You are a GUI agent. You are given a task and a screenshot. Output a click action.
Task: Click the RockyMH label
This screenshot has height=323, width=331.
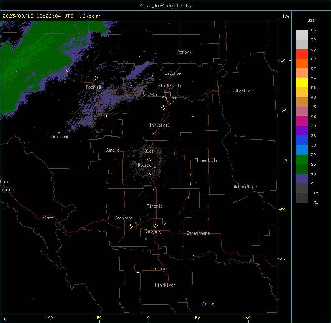click(94, 87)
